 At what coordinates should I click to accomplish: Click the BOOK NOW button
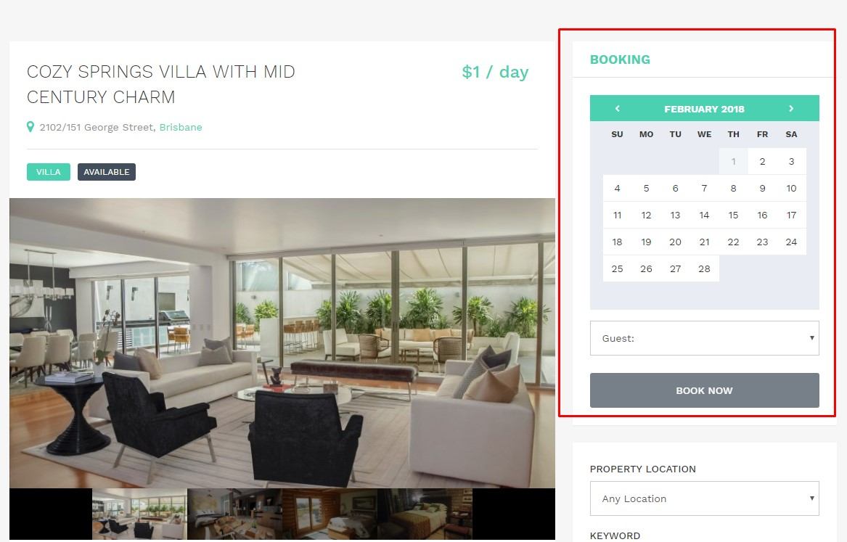click(705, 390)
